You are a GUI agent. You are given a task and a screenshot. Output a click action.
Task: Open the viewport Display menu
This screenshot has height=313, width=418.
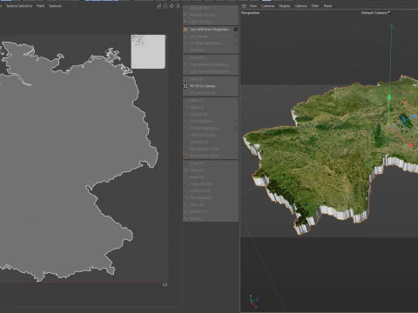point(285,6)
